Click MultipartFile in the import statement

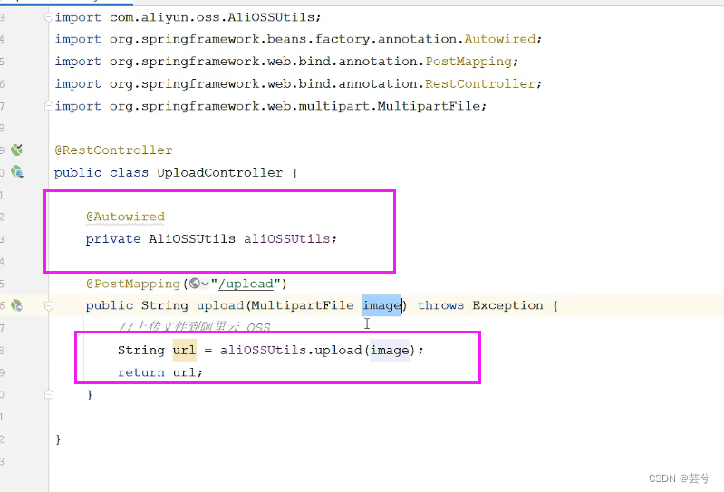coord(429,106)
